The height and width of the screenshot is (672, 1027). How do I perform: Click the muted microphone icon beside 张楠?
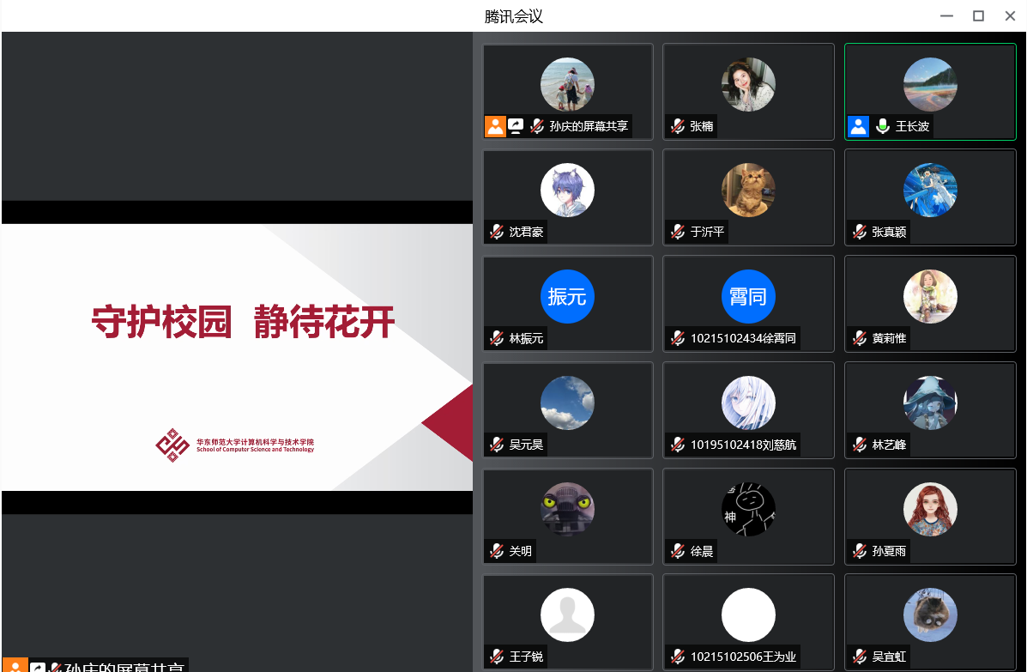[678, 126]
